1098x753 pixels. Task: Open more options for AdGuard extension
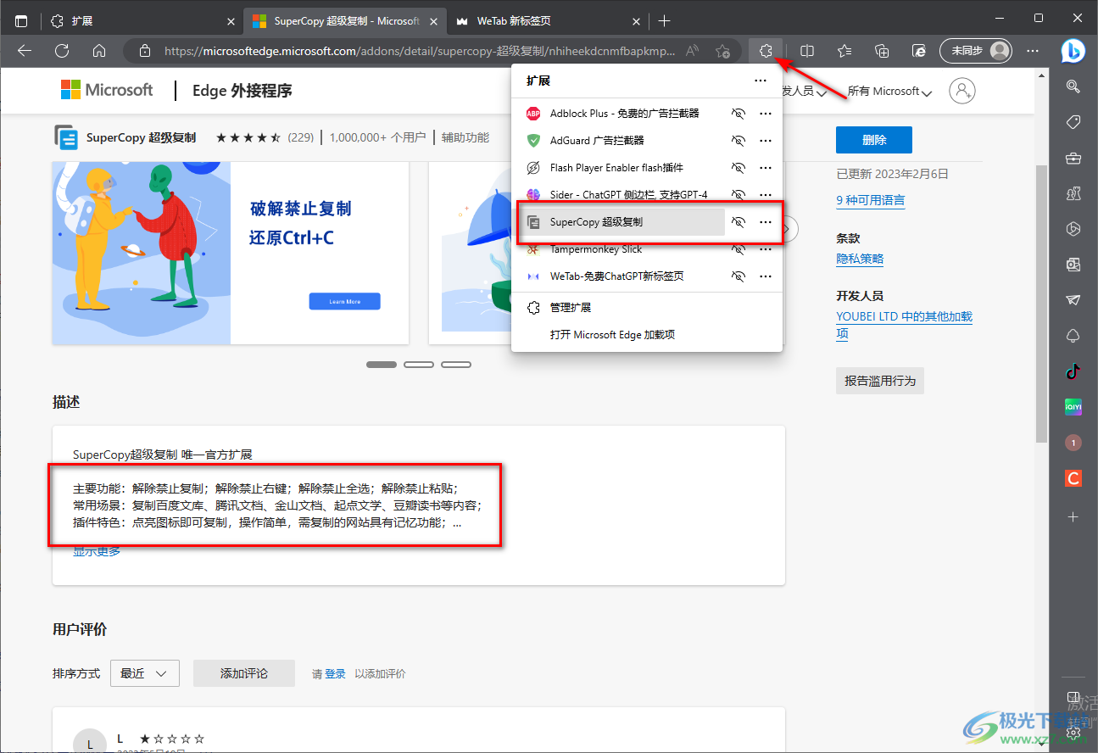[766, 140]
